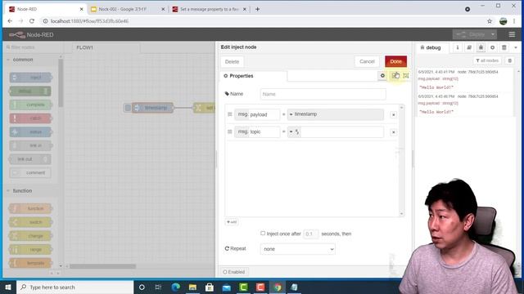
Task: Switch to the Google browser tab
Action: [x=128, y=9]
